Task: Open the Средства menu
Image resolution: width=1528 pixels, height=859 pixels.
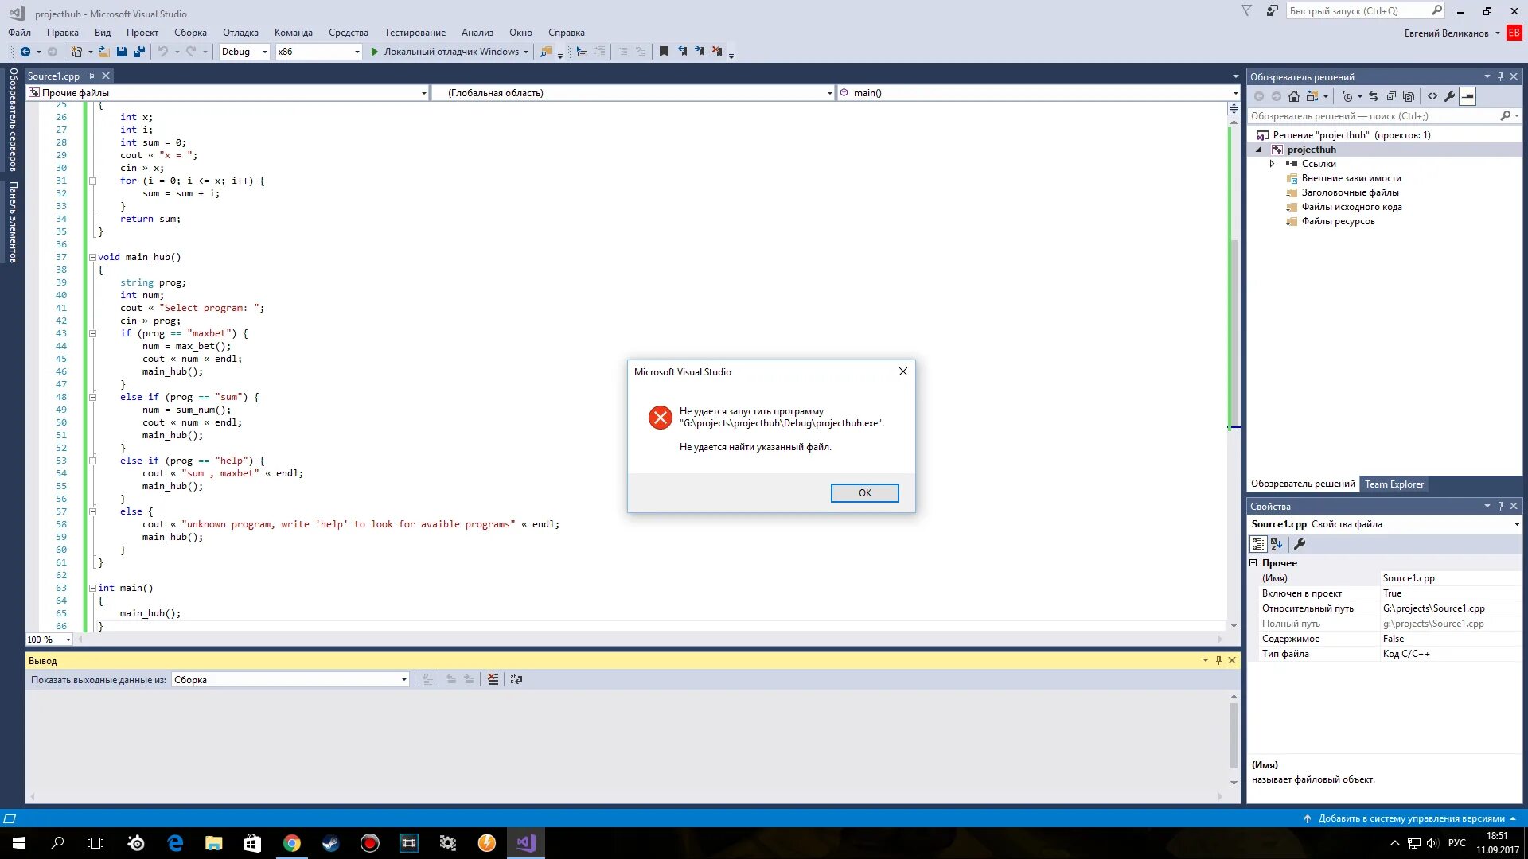Action: (x=349, y=33)
